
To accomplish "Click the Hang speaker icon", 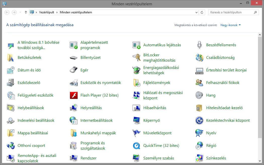I will pyautogui.click(x=199, y=95).
